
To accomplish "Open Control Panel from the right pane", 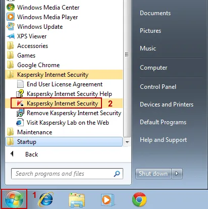I will [158, 87].
